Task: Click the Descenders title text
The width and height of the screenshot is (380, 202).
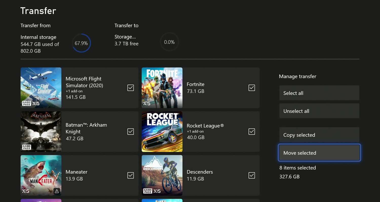Action: [x=200, y=172]
